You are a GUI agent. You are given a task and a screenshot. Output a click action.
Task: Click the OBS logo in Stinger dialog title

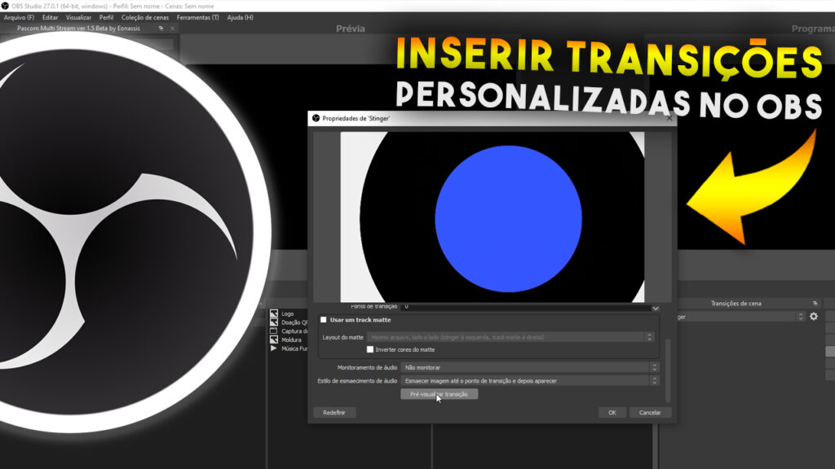[316, 118]
